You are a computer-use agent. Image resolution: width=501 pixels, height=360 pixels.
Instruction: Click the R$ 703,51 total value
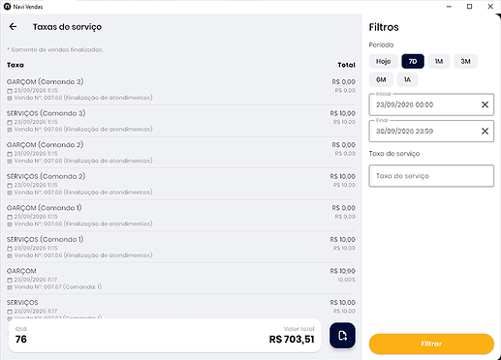292,340
